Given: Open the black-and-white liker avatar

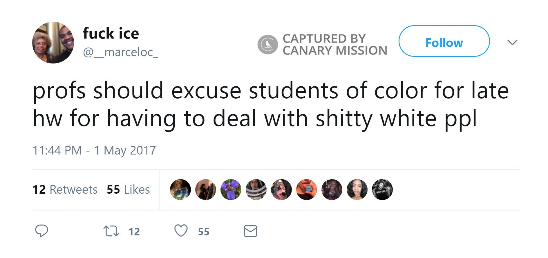Looking at the screenshot, I should pos(382,190).
